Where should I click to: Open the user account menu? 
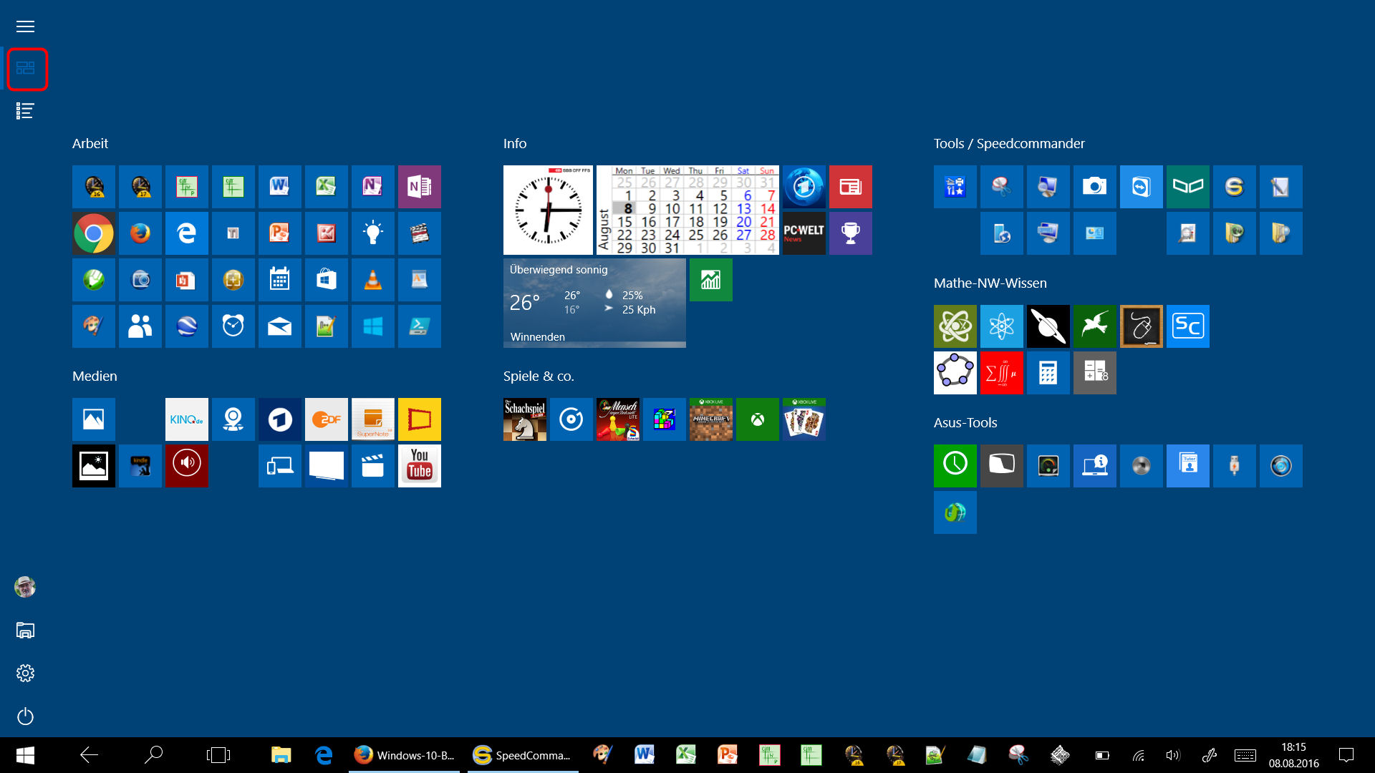[25, 588]
